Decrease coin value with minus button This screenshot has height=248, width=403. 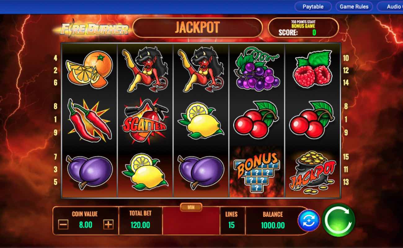(x=63, y=224)
